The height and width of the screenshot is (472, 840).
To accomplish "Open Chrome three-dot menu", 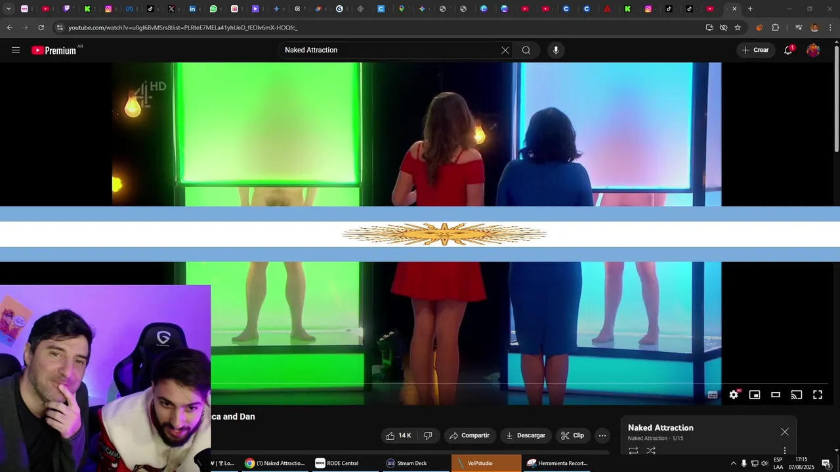I will pos(831,28).
